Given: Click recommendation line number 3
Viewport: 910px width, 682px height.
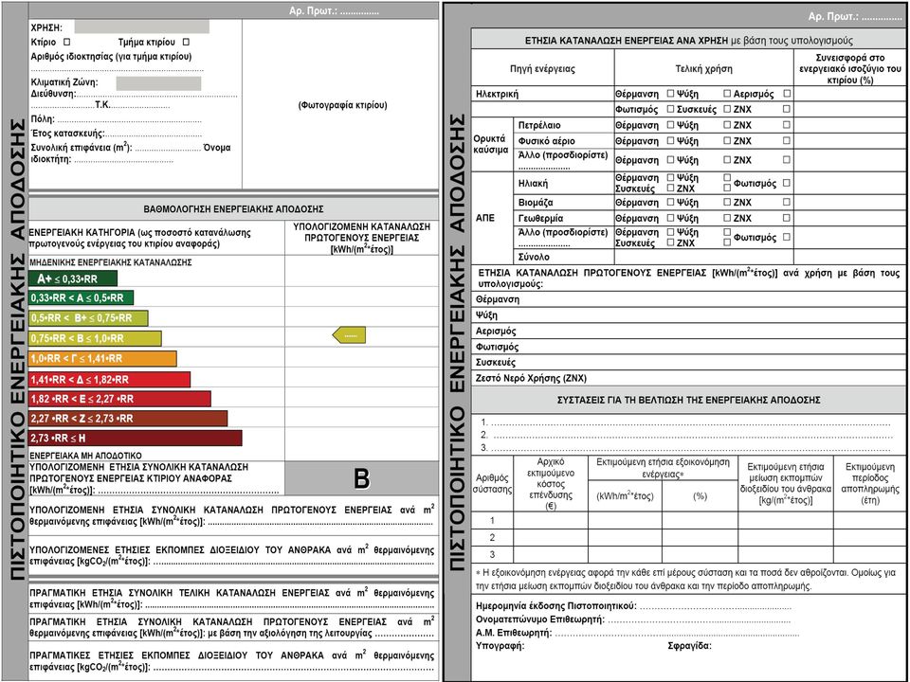Looking at the screenshot, I should click(685, 448).
